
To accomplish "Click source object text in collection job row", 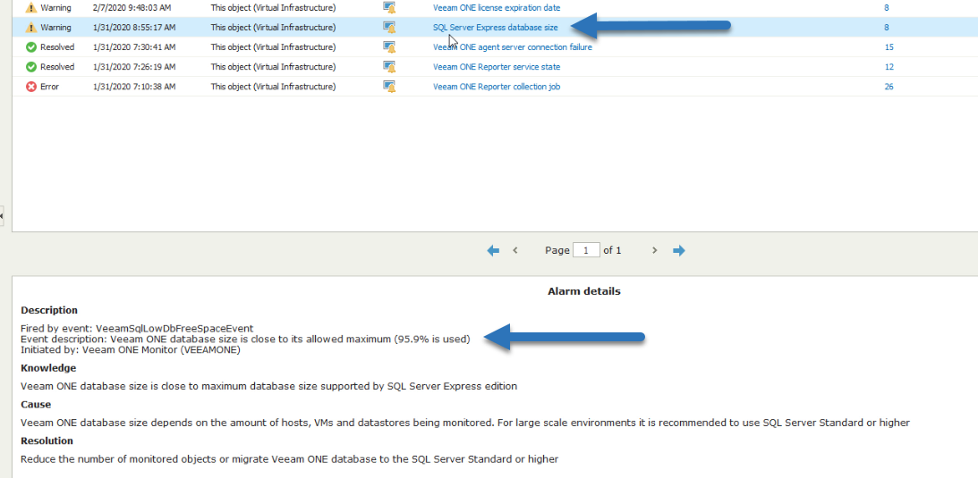I will click(x=273, y=87).
